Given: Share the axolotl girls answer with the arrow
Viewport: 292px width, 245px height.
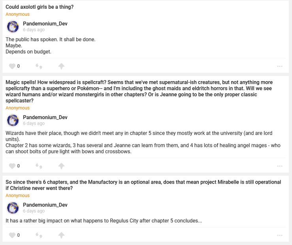Looking at the screenshot, I should 61,66.
